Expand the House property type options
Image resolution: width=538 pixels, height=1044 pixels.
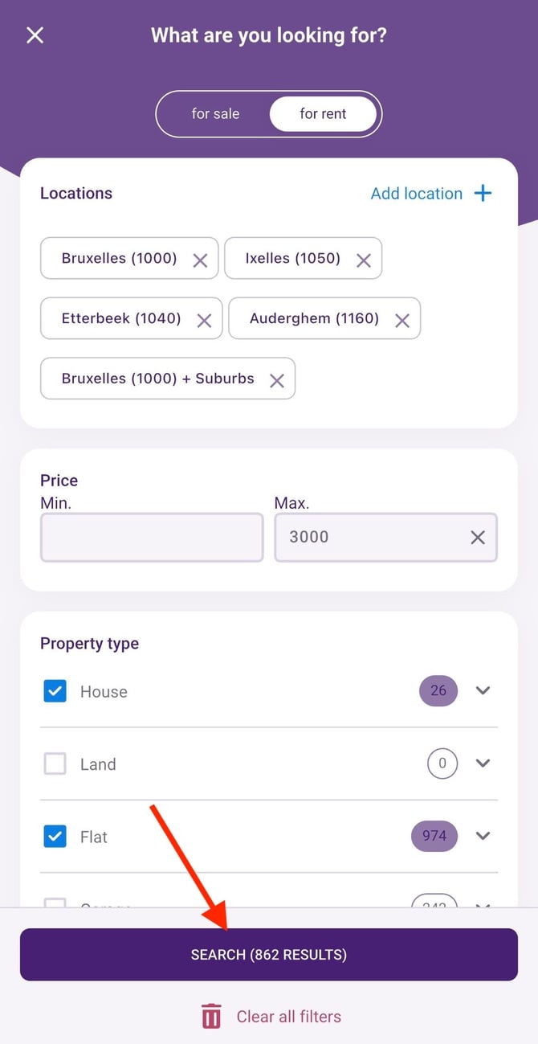point(483,690)
